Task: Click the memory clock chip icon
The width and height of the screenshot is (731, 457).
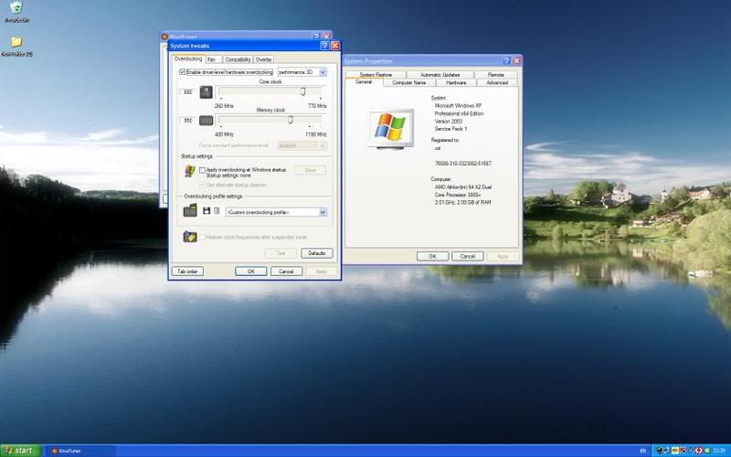Action: point(207,121)
